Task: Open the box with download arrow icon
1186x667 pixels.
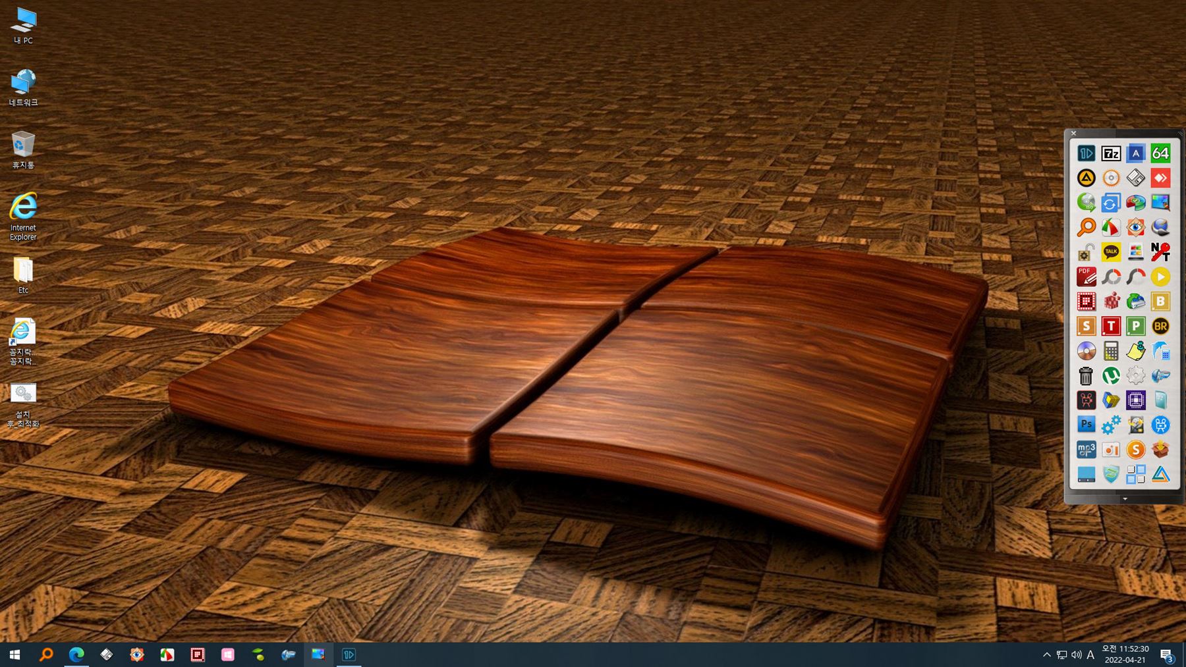Action: click(1160, 450)
